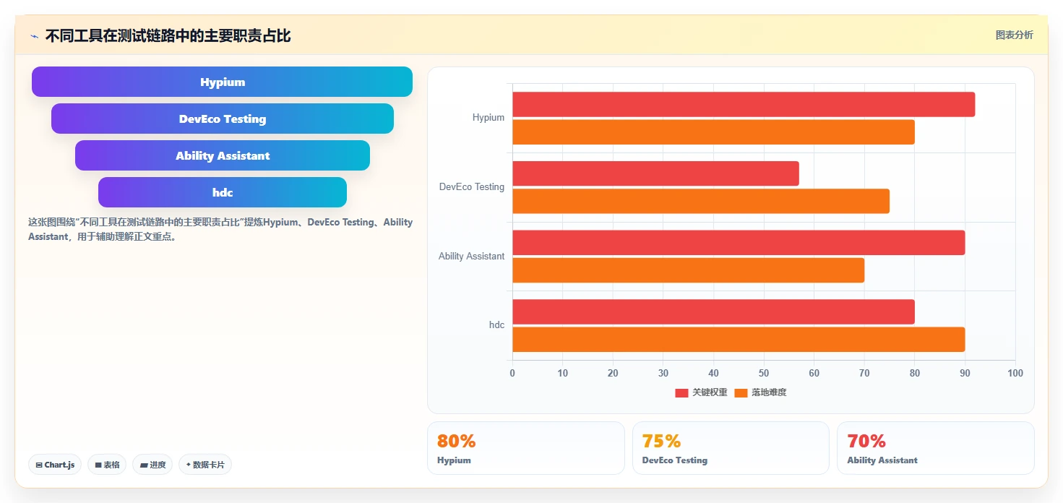This screenshot has width=1063, height=503.
Task: Click the Hypium funnel bar
Action: pos(222,82)
